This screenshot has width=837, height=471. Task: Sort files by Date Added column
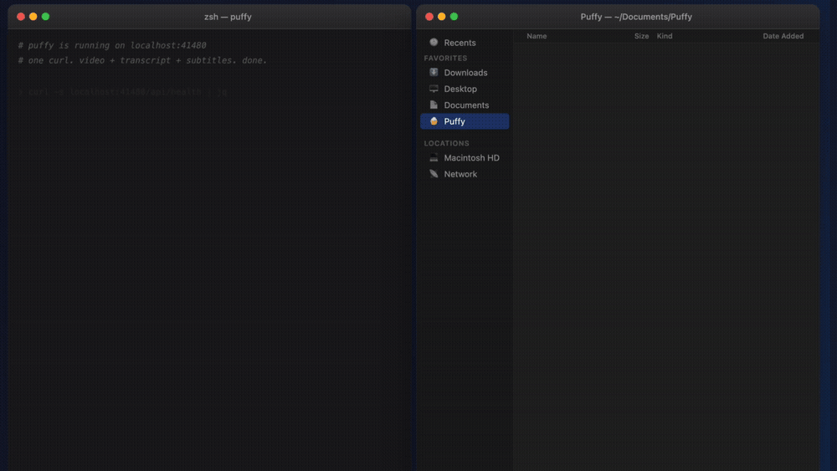[x=783, y=36]
